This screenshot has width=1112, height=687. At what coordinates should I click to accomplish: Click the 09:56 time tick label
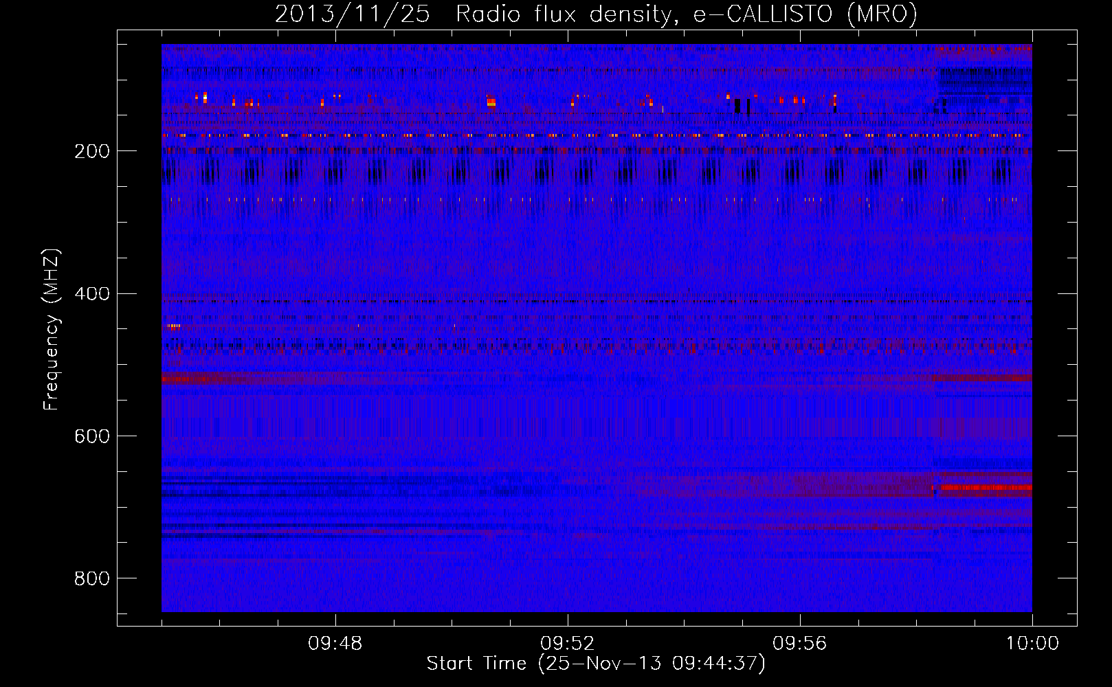pyautogui.click(x=799, y=644)
